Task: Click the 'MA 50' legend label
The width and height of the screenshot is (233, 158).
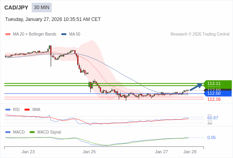Action: (x=75, y=34)
